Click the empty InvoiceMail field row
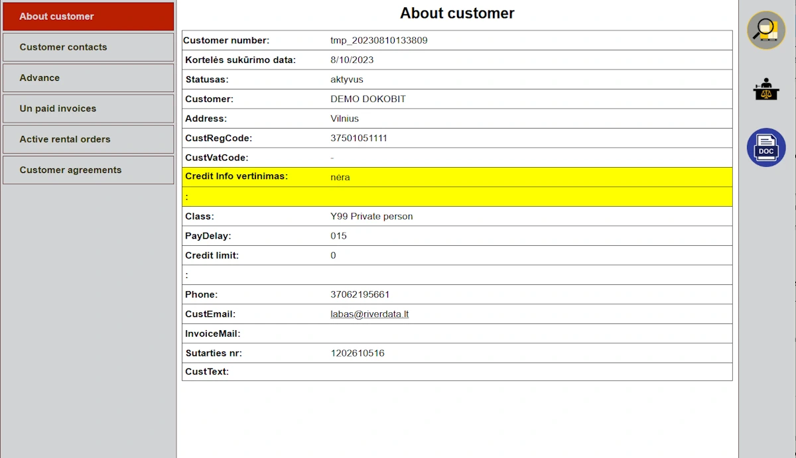This screenshot has width=796, height=458. pyautogui.click(x=457, y=333)
